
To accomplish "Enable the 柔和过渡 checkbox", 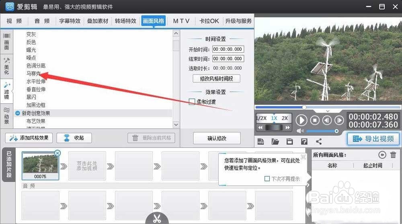I will 192,102.
